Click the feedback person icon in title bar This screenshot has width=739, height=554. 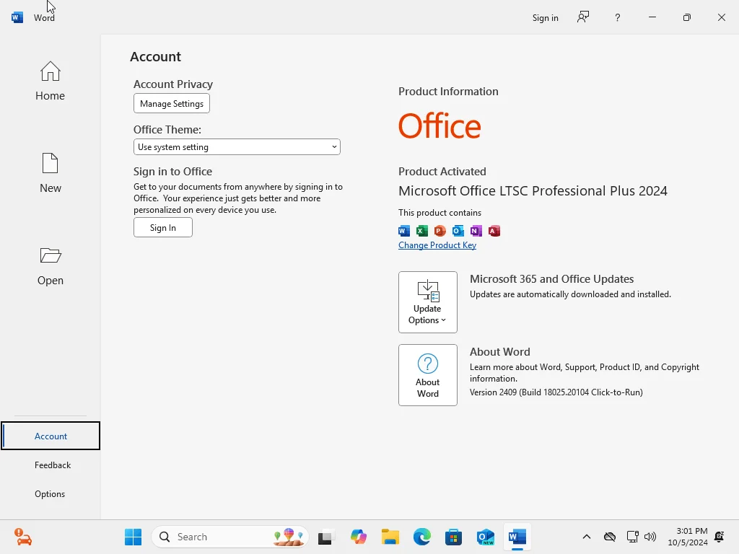[583, 17]
